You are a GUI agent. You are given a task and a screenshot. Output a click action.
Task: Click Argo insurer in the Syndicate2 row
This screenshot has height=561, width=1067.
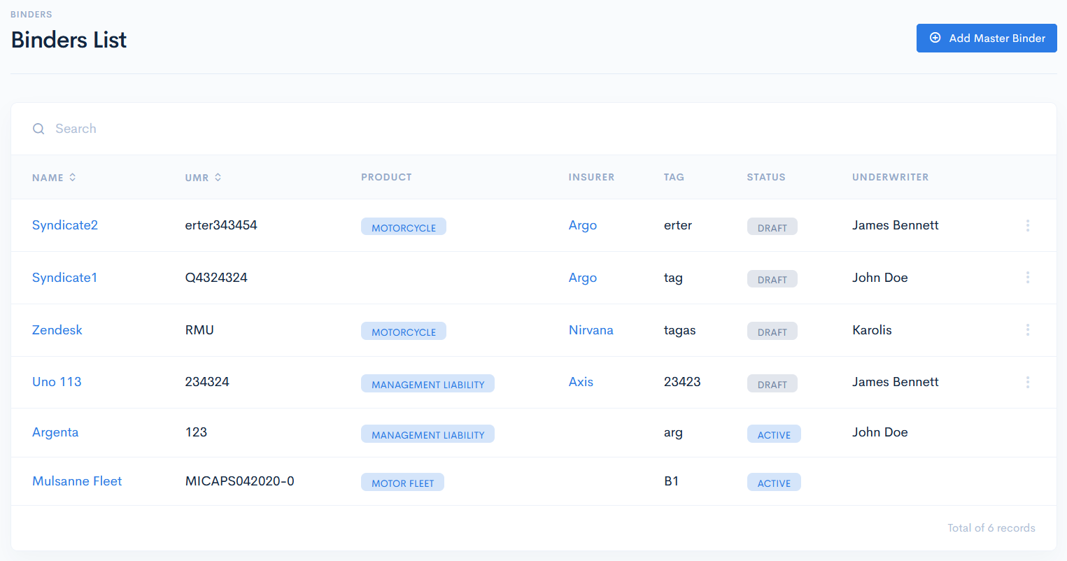point(582,225)
